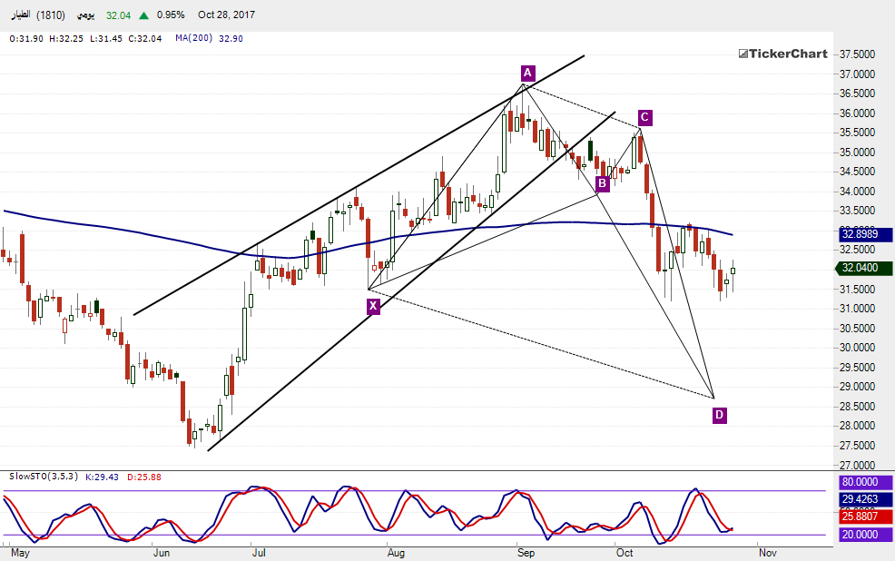895x561 pixels.
Task: Click the purple A pattern point marker
Action: [527, 73]
